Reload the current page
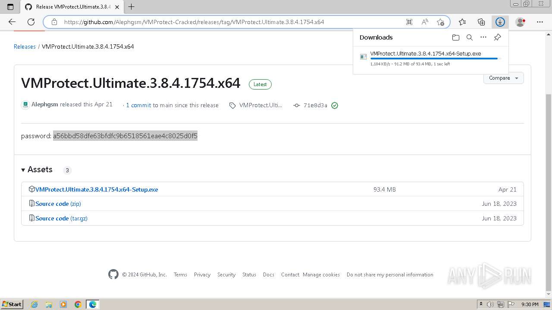Screen dimensions: 552x310 [x=31, y=22]
